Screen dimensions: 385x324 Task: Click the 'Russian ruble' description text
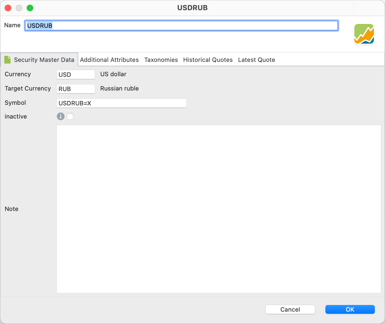119,89
